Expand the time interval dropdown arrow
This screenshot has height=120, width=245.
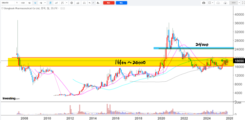[x=45, y=3]
